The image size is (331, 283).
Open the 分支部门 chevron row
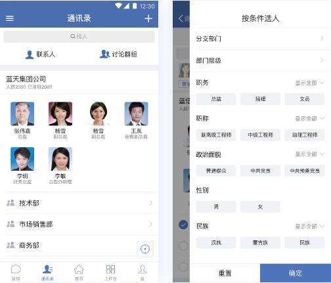(260, 39)
